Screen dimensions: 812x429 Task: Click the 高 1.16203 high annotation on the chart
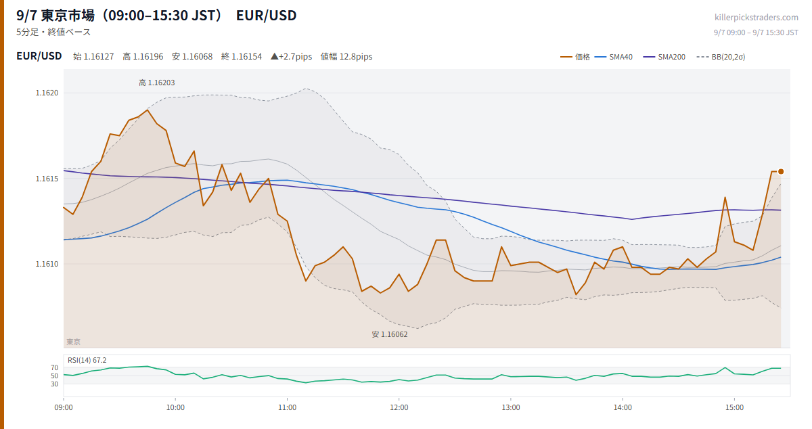(x=157, y=83)
